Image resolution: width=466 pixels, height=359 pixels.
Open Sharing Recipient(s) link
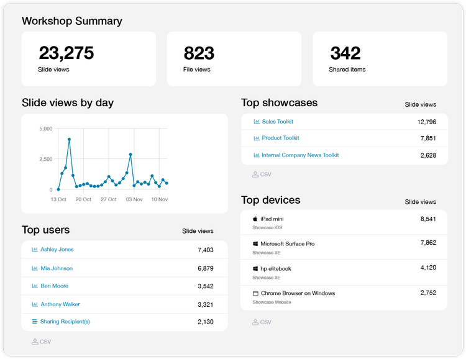(x=65, y=322)
